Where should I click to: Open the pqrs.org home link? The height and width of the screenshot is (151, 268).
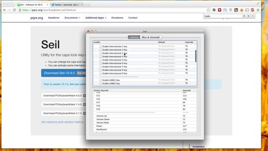point(36,18)
